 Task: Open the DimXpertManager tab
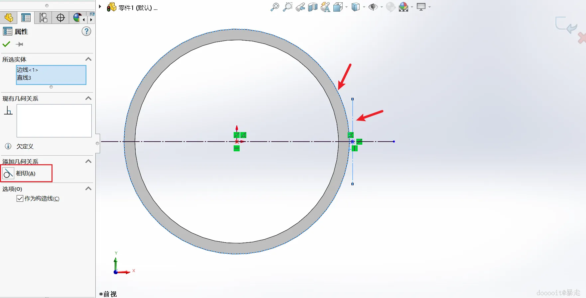tap(60, 18)
